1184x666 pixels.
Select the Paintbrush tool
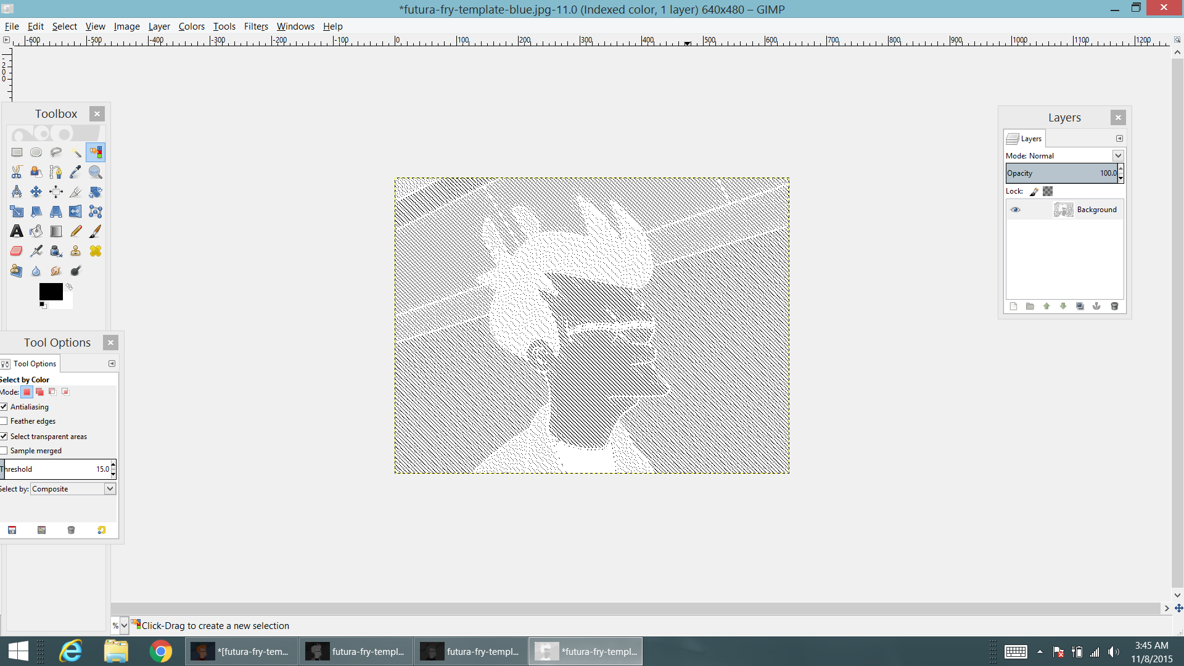(x=96, y=231)
